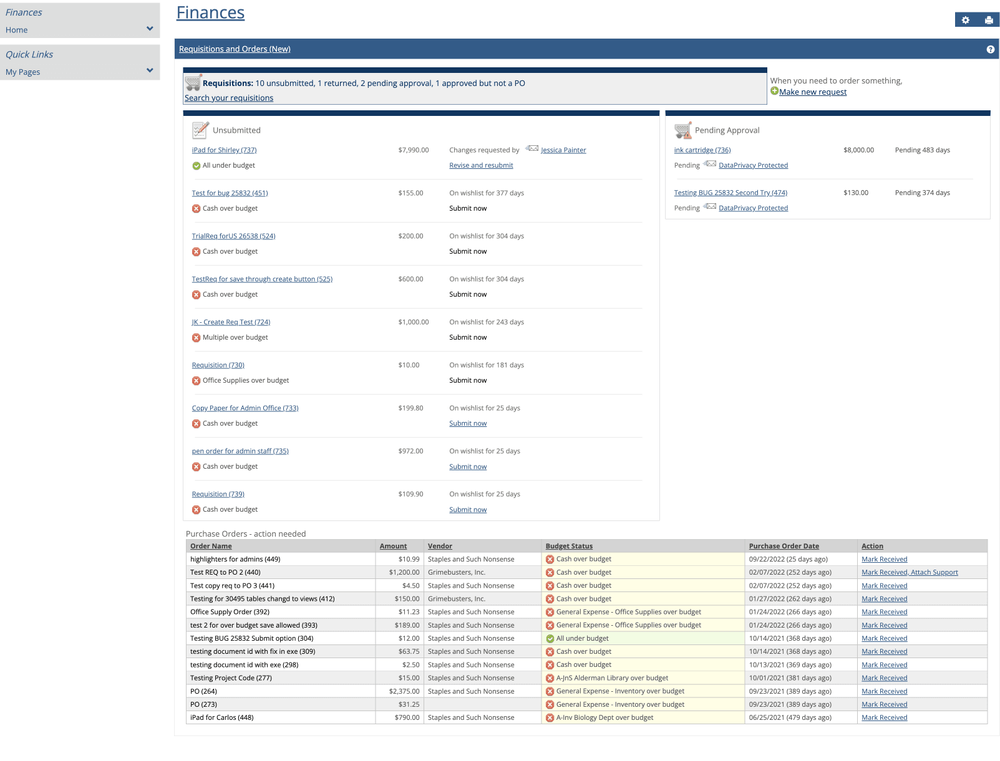1000x761 pixels.
Task: Open the Finances page title link
Action: point(210,12)
